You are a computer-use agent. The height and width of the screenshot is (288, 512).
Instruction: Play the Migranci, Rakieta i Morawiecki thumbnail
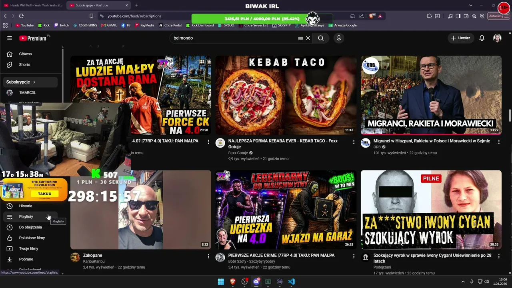[431, 95]
